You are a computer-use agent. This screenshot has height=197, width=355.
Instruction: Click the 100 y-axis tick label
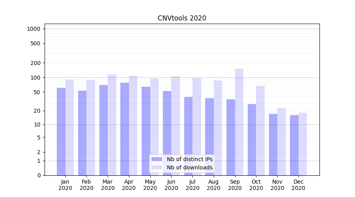click(x=35, y=78)
